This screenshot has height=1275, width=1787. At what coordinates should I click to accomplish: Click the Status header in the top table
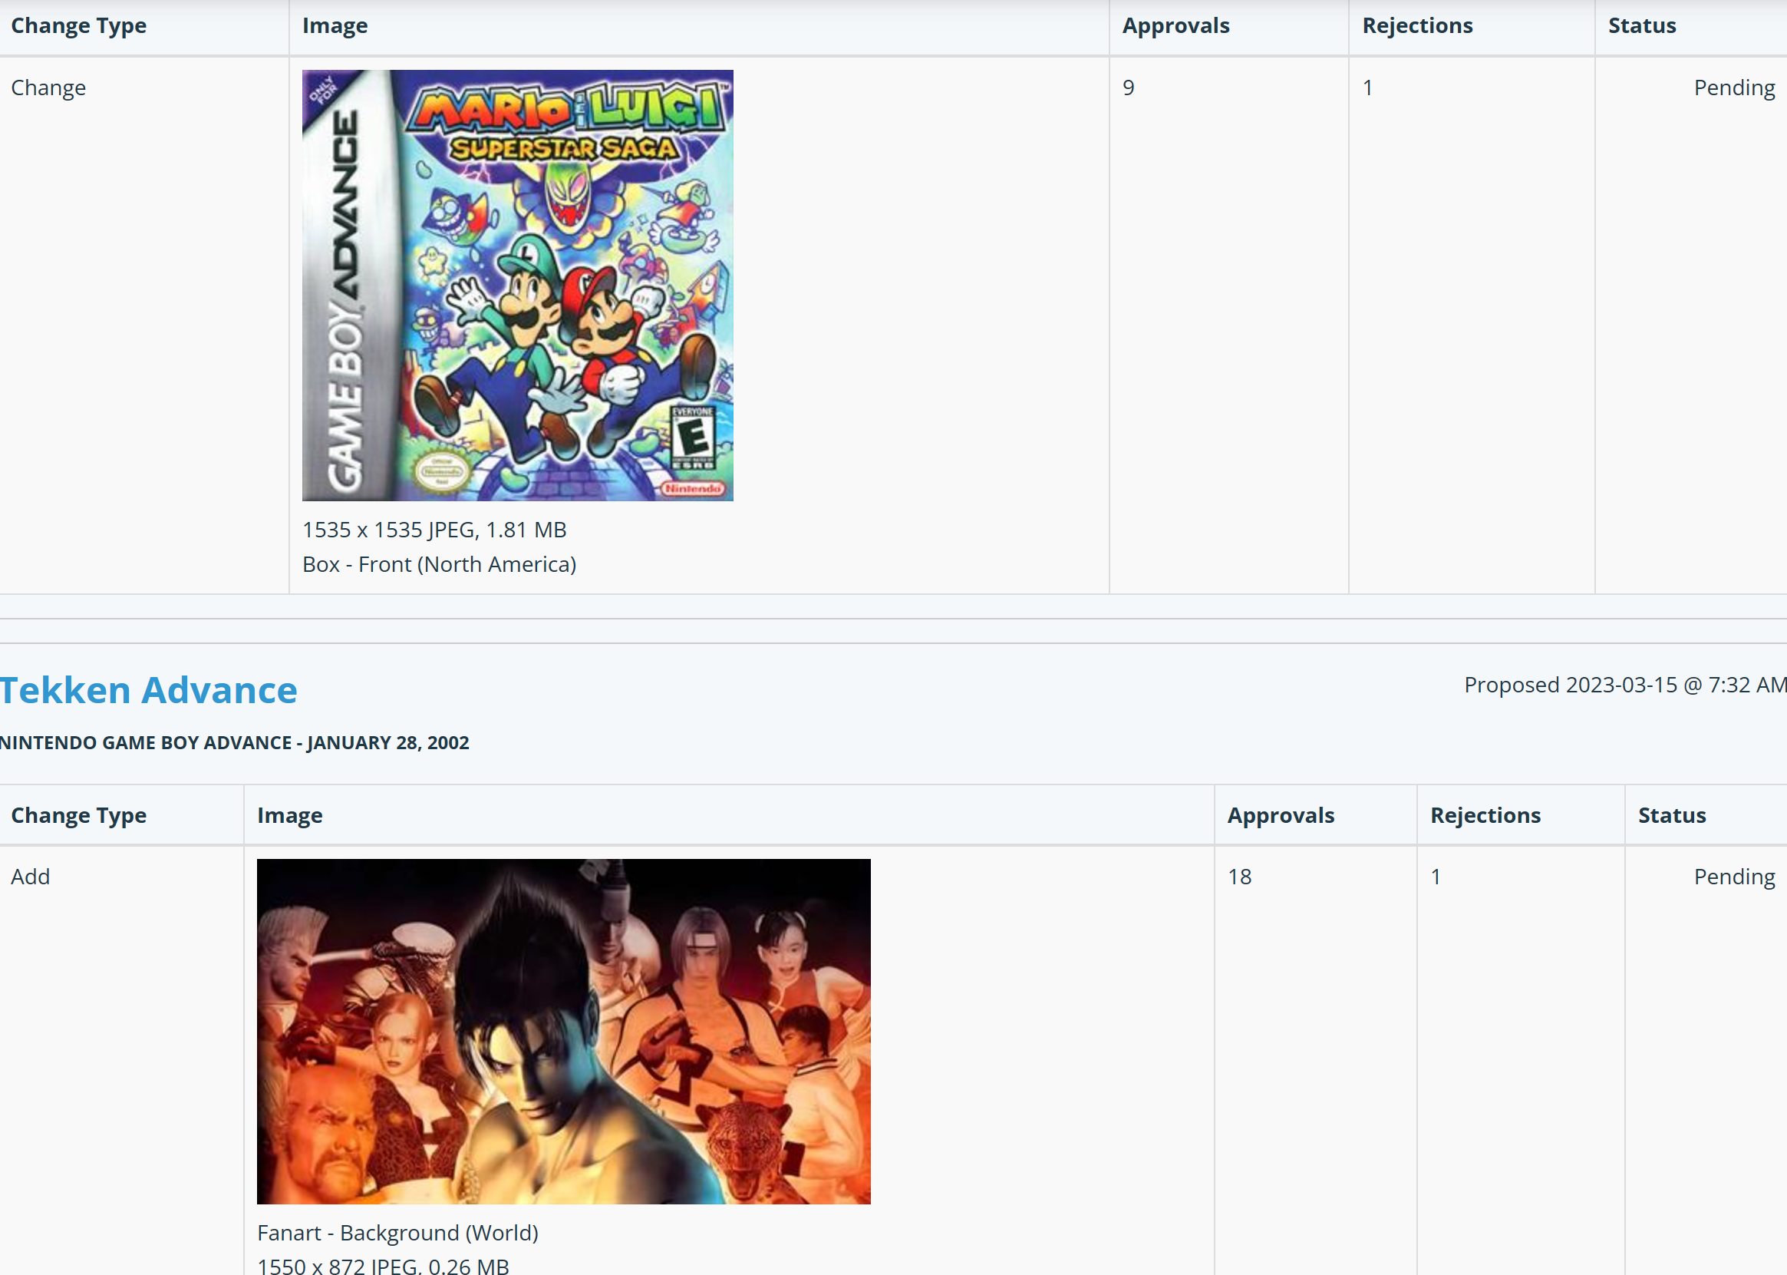click(1642, 26)
